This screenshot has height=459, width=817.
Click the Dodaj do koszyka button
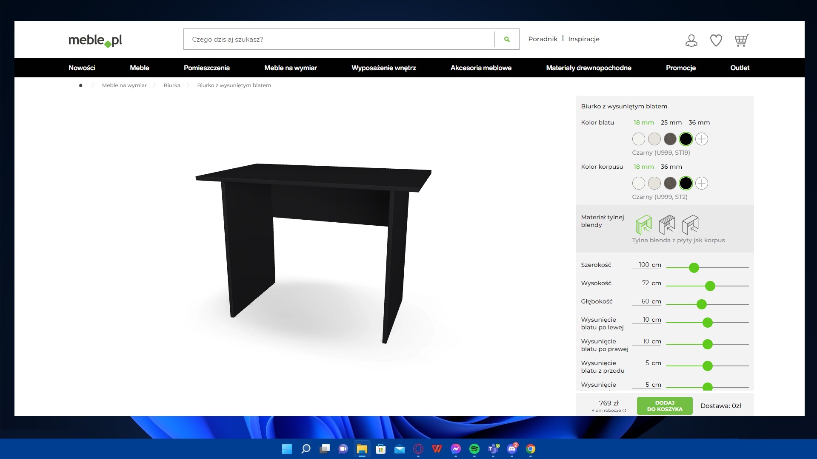pos(664,406)
